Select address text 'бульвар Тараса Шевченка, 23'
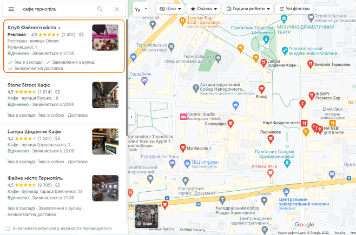This screenshot has width=356, height=235. [x=52, y=191]
